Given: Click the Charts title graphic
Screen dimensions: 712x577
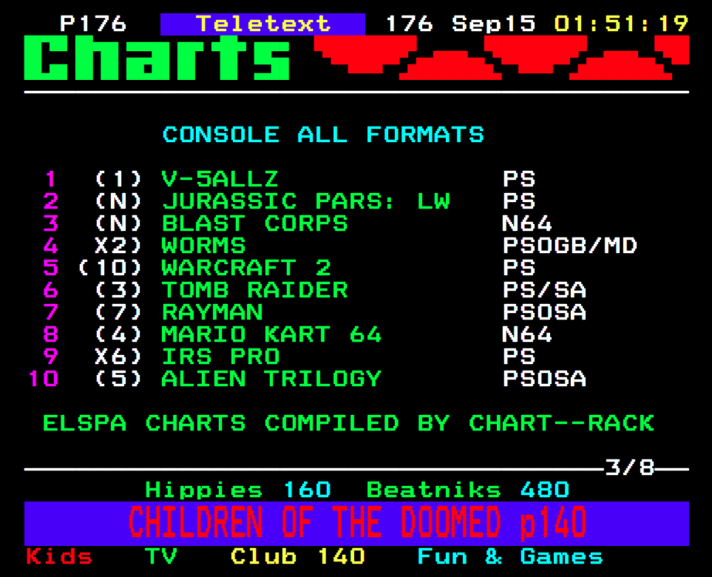Looking at the screenshot, I should click(157, 58).
